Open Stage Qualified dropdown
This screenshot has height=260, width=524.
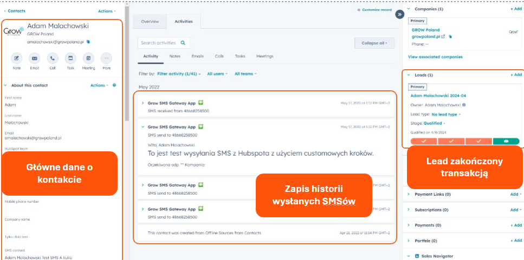[435, 123]
